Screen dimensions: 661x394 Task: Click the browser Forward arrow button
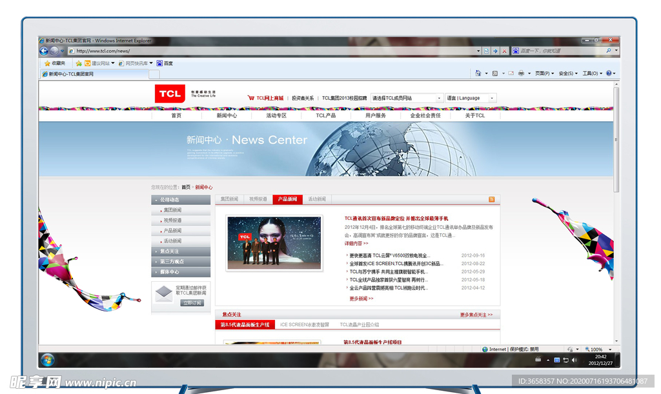point(54,51)
